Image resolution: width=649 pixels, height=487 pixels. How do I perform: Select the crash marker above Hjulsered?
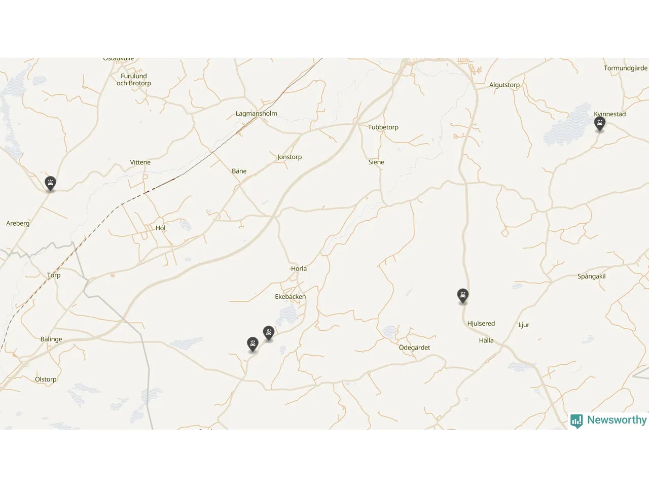pos(463,296)
